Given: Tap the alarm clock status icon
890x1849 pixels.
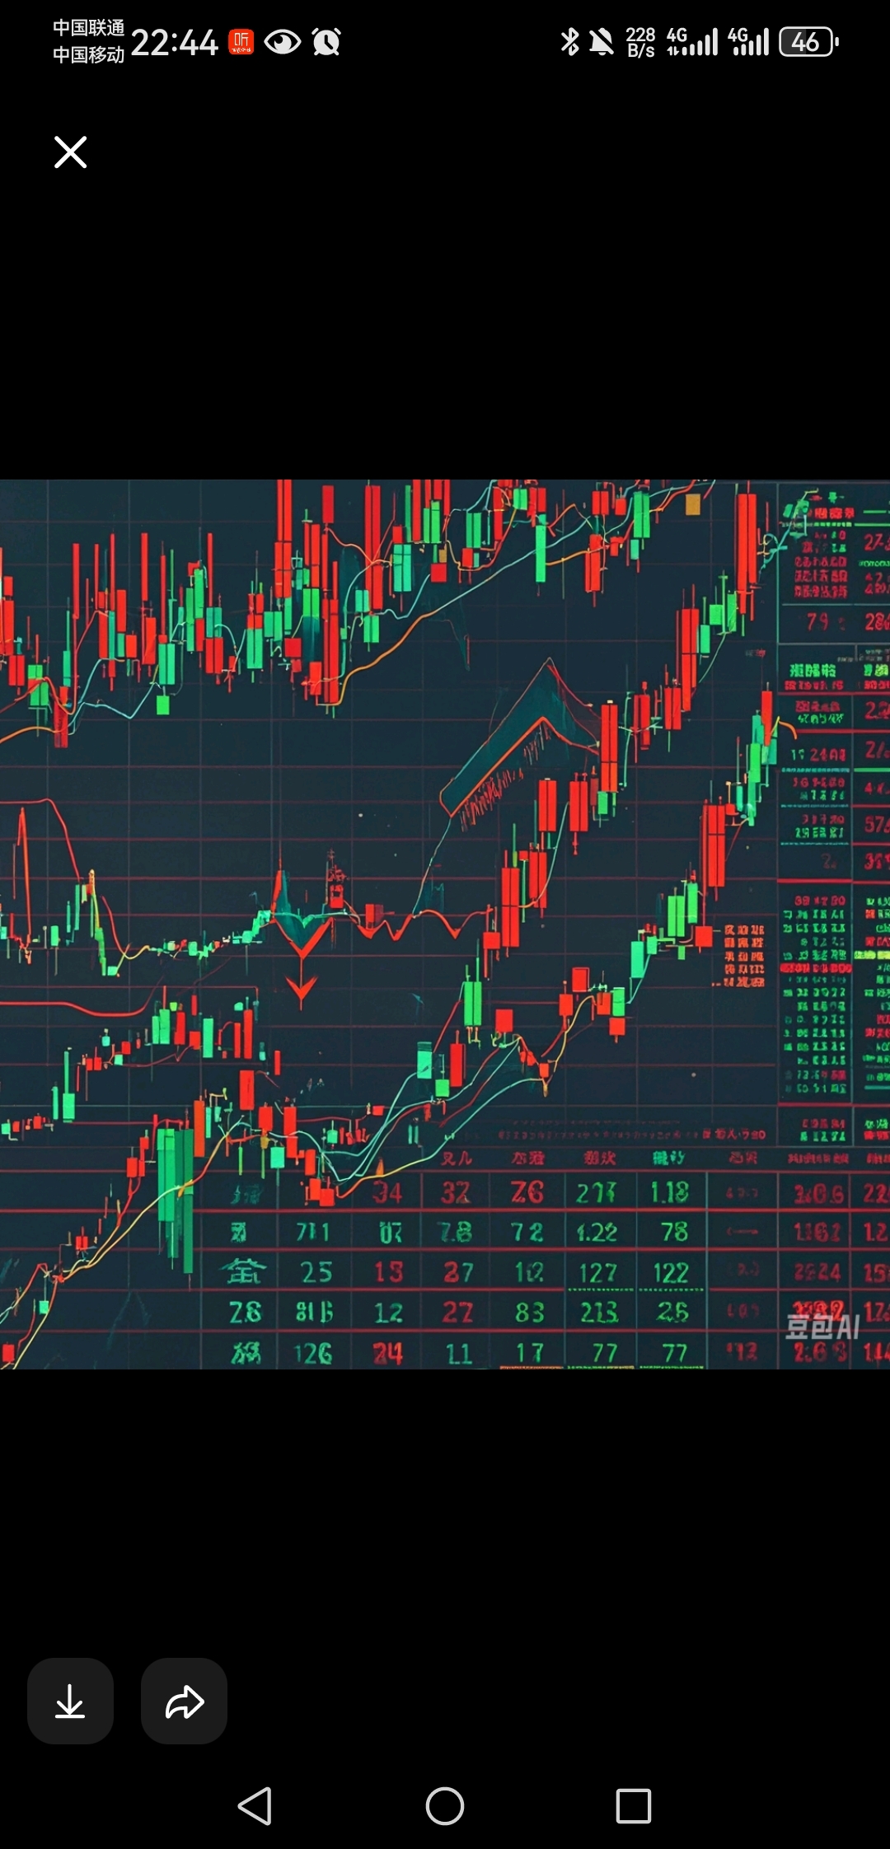Looking at the screenshot, I should pos(326,41).
